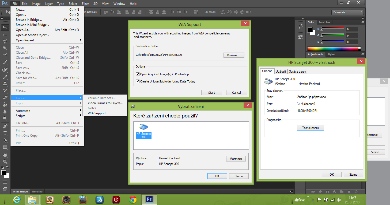Click the Browse button in WIA Support
This screenshot has height=205, width=390.
click(x=234, y=55)
